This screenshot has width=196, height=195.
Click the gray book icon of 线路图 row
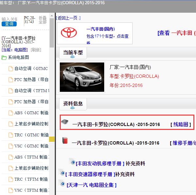pyautogui.click(x=65, y=121)
